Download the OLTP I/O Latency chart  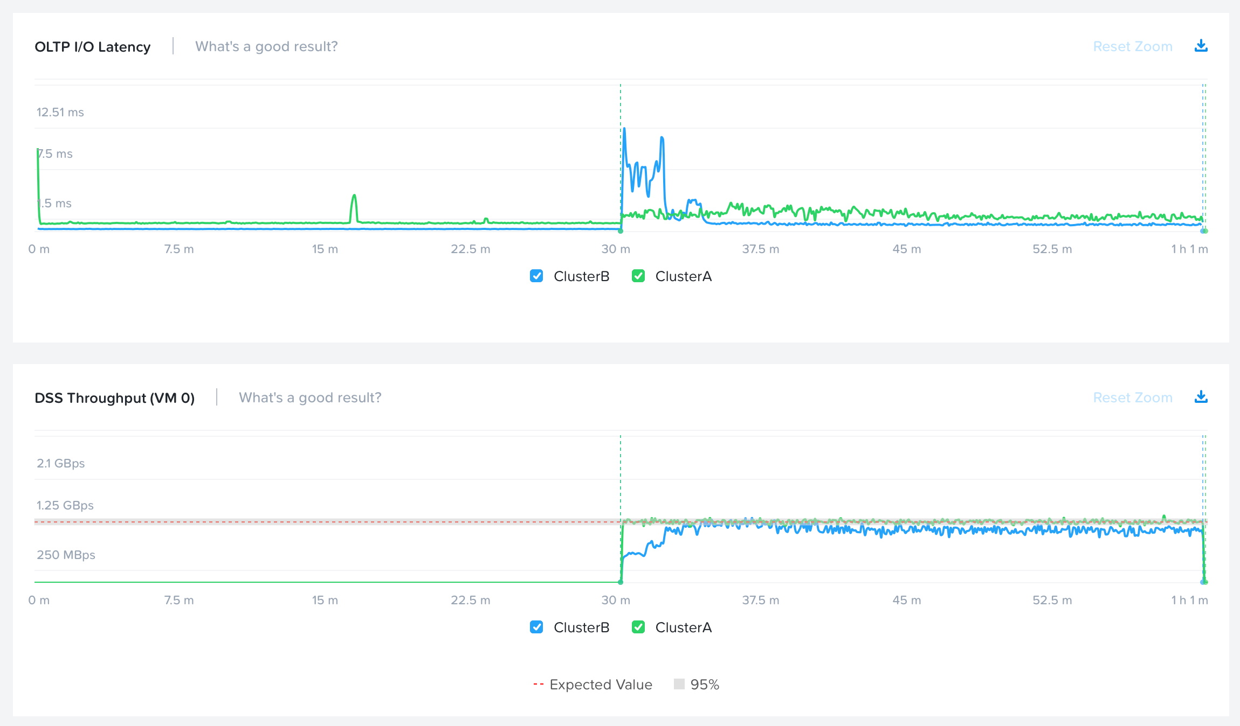(1201, 46)
